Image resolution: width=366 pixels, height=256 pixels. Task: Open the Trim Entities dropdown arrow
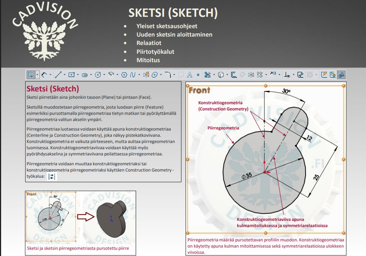pos(214,75)
